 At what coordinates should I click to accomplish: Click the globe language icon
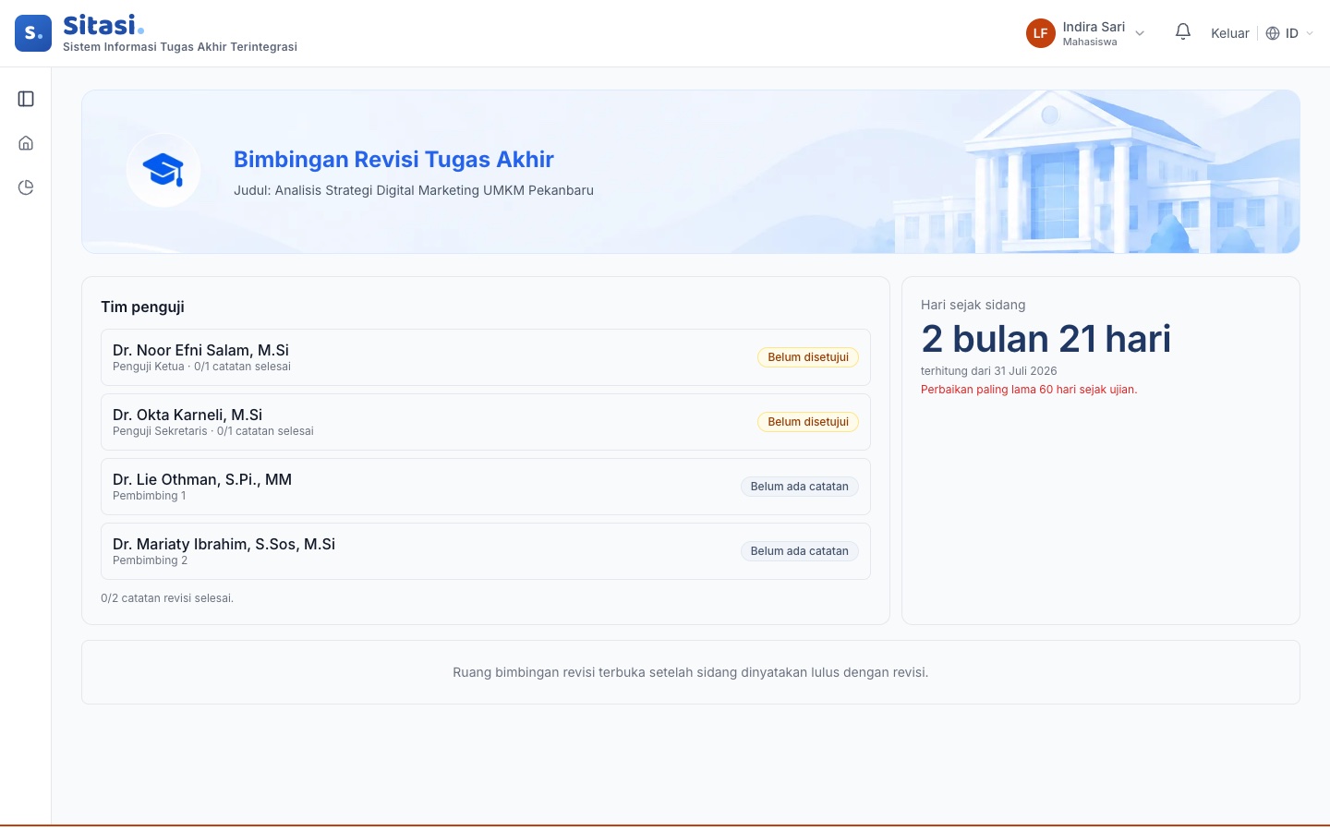pyautogui.click(x=1273, y=33)
